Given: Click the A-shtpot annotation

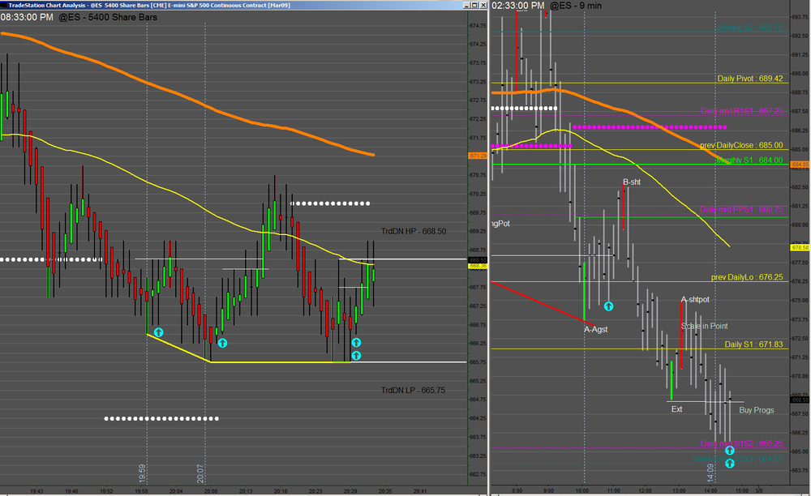Looking at the screenshot, I should pos(695,300).
